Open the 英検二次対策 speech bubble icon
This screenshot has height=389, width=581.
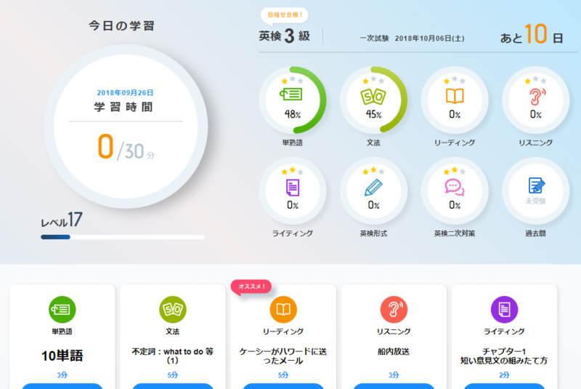455,188
